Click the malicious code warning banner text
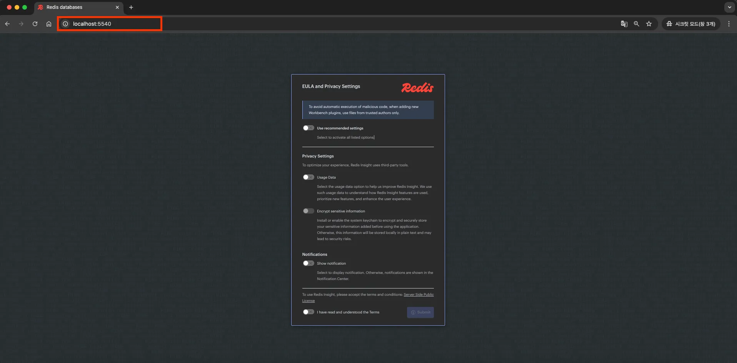 363,110
